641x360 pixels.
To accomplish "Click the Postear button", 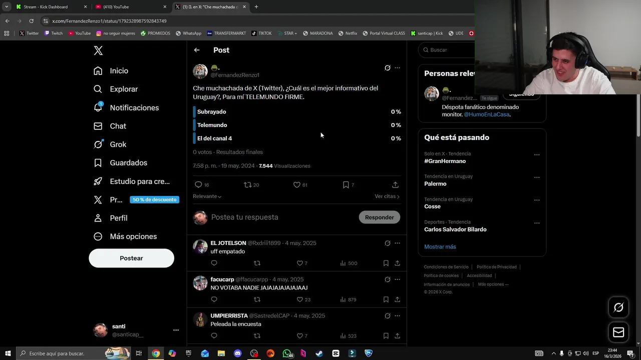I will click(x=131, y=258).
